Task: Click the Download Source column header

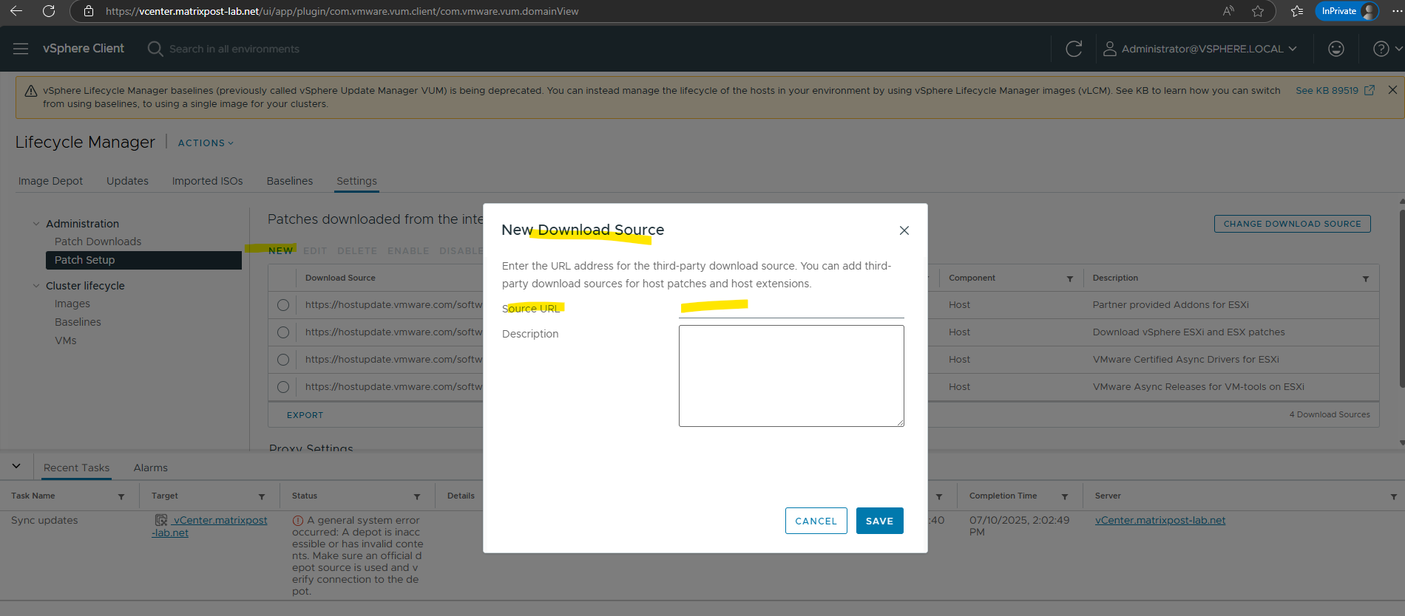Action: point(340,278)
